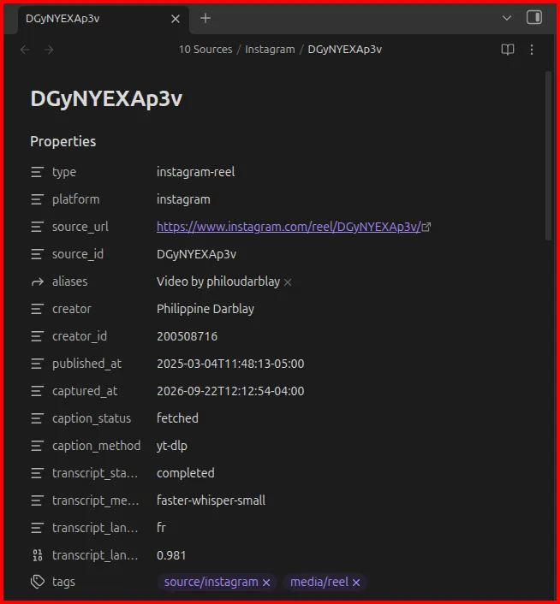Click the platform property icon
This screenshot has width=560, height=604.
point(37,199)
